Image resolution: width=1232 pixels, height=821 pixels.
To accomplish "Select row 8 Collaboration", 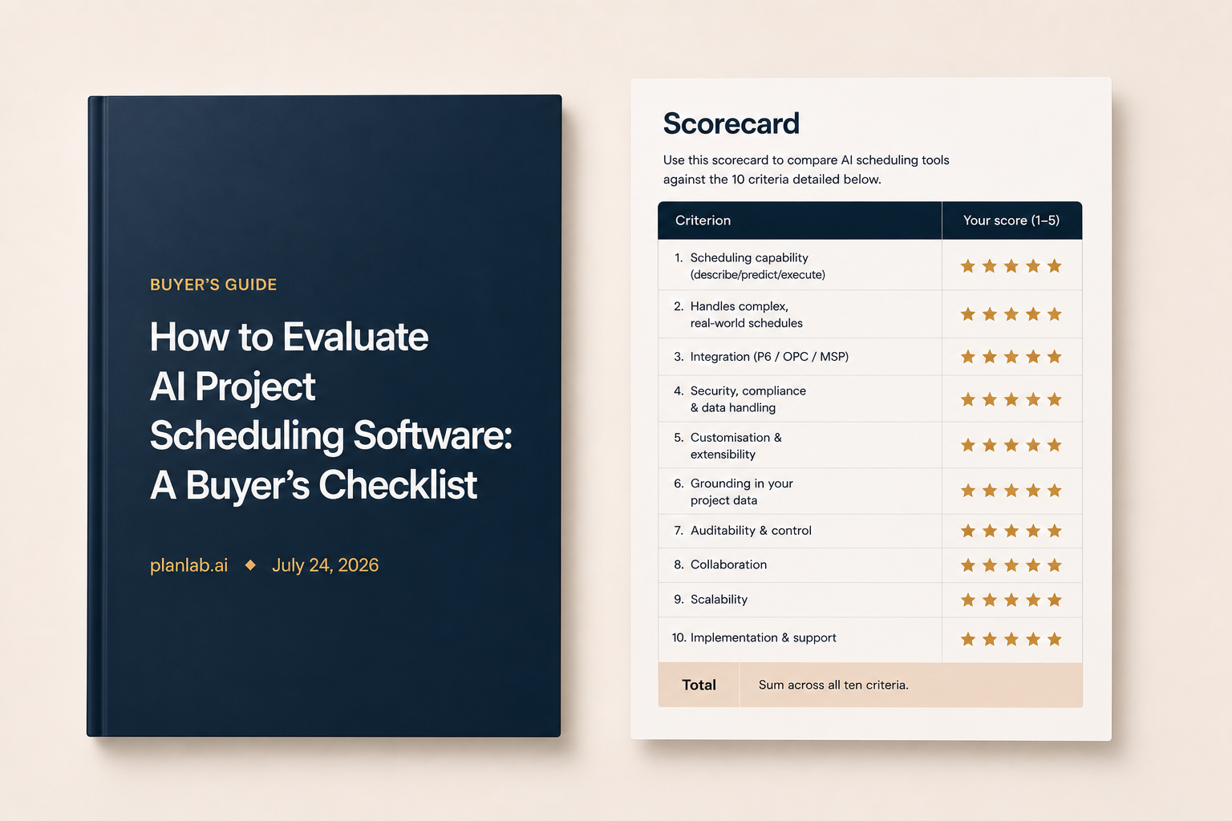I will click(x=870, y=565).
